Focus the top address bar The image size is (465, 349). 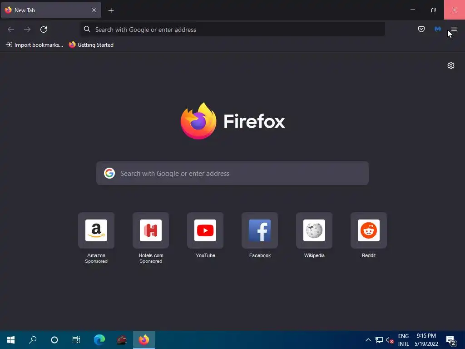(233, 30)
